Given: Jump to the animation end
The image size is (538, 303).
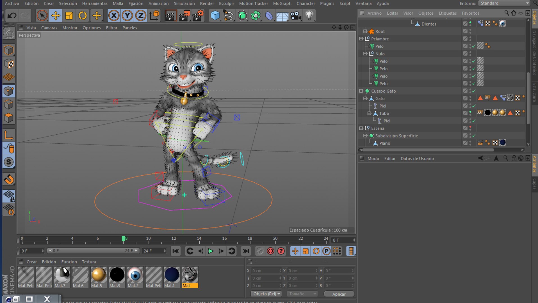Looking at the screenshot, I should click(246, 251).
